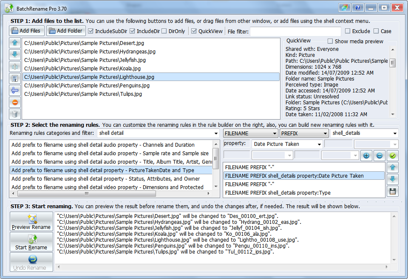Click the colorful skin icon in the title bar
This screenshot has width=408, height=279.
[x=345, y=8]
